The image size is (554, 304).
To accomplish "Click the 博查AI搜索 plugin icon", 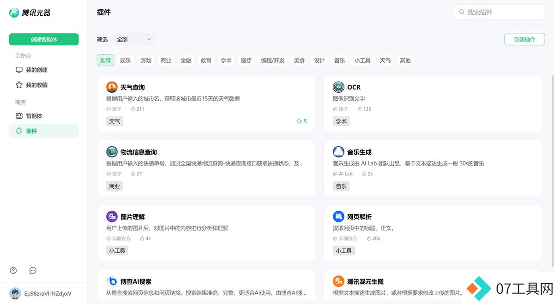I will 112,281.
